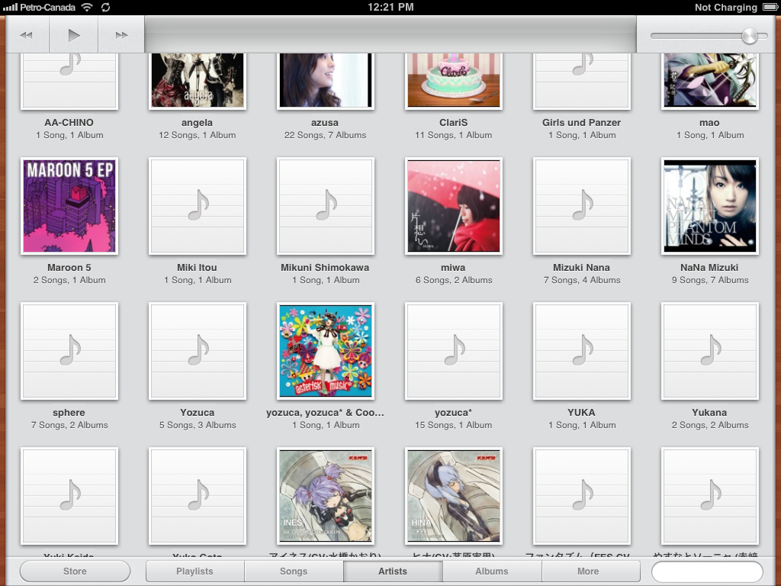
Task: Click the playback progress bar at top
Action: (x=390, y=34)
